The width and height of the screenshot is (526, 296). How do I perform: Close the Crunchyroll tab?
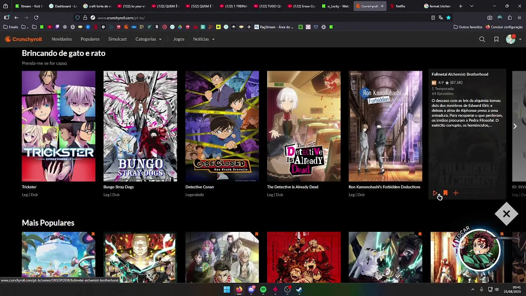pos(382,6)
